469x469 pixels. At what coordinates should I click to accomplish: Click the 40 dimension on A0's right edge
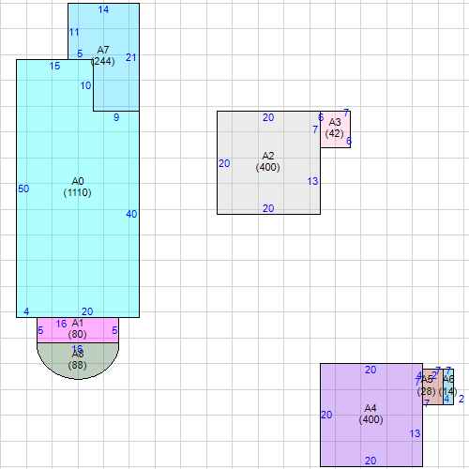click(x=131, y=214)
